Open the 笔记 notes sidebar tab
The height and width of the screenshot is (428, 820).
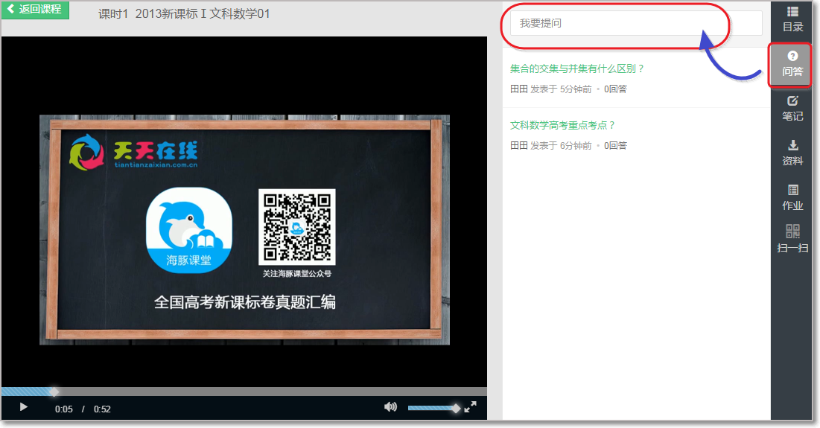792,109
